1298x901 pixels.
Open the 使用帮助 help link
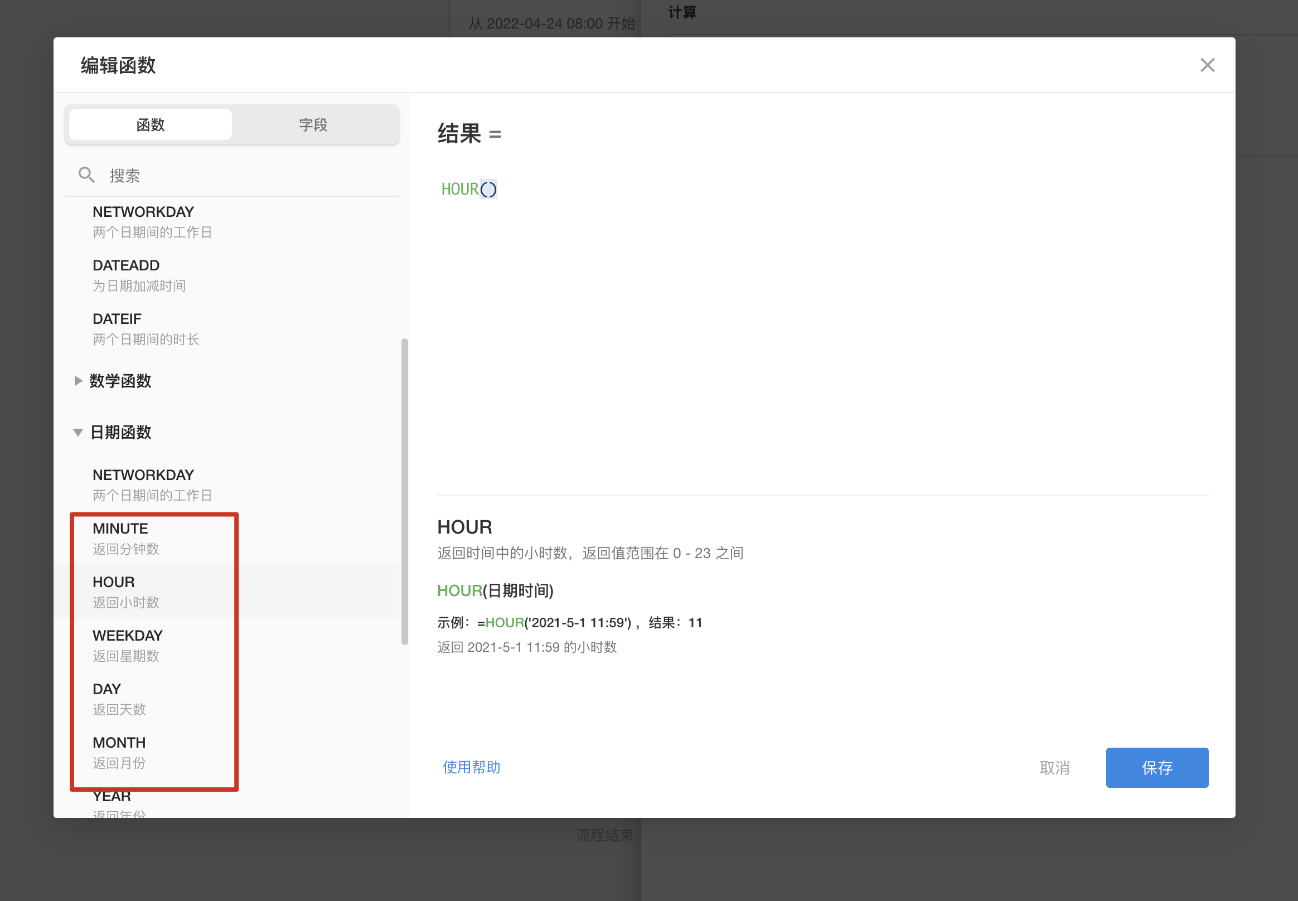point(471,767)
